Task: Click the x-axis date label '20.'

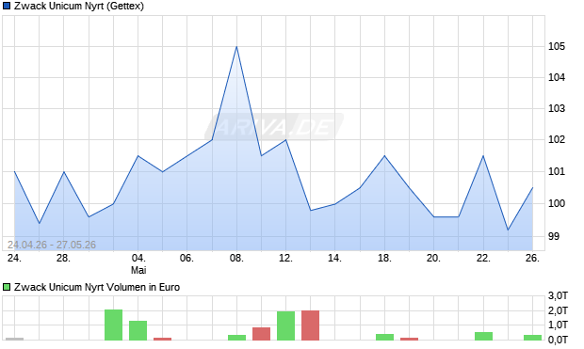Action: coord(433,258)
